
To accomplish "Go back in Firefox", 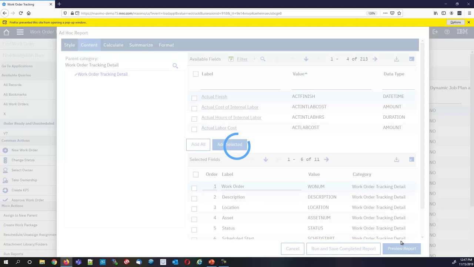I will pyautogui.click(x=5, y=13).
